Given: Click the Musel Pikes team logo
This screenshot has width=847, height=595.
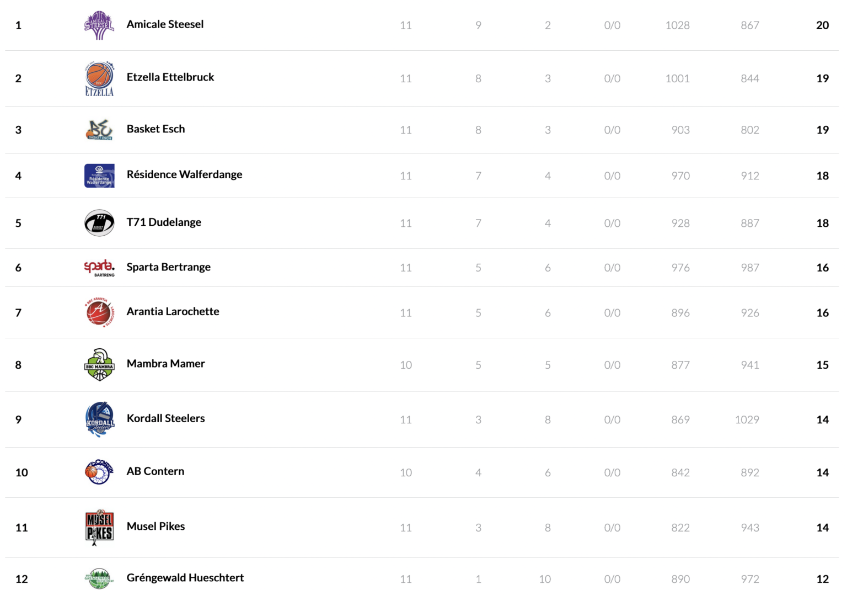Looking at the screenshot, I should (99, 528).
